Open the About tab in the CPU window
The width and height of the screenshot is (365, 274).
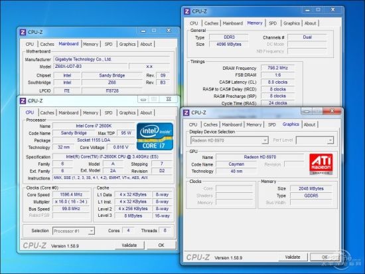[x=146, y=112]
